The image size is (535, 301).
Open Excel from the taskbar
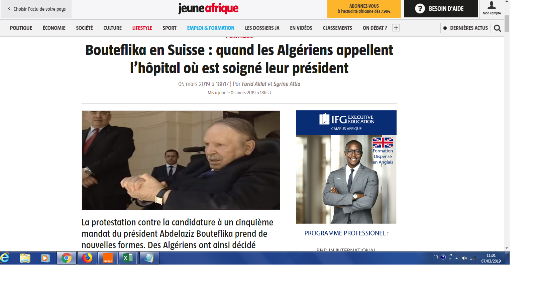(x=128, y=258)
